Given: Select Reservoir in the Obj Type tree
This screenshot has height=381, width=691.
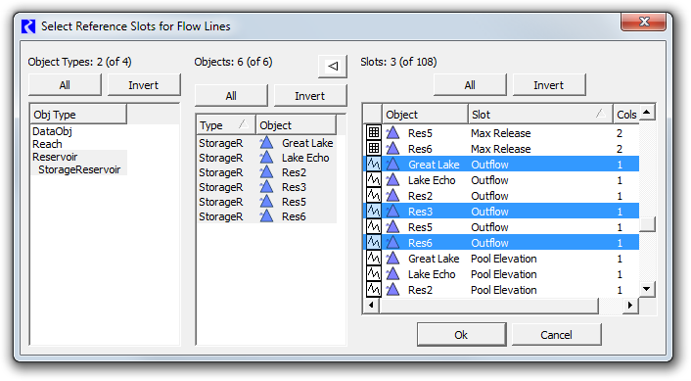Looking at the screenshot, I should [x=55, y=157].
